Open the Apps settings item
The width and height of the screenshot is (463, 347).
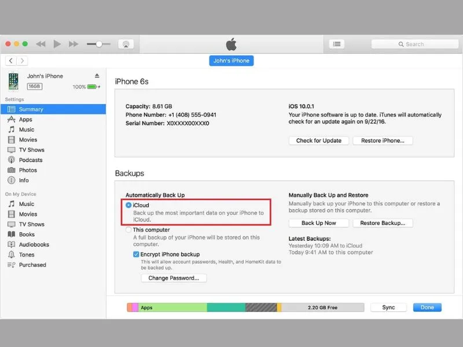coord(53,120)
